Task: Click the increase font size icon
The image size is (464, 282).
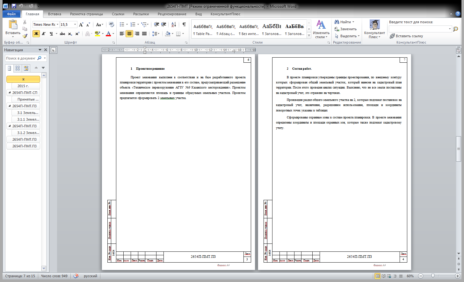Action: click(81, 25)
